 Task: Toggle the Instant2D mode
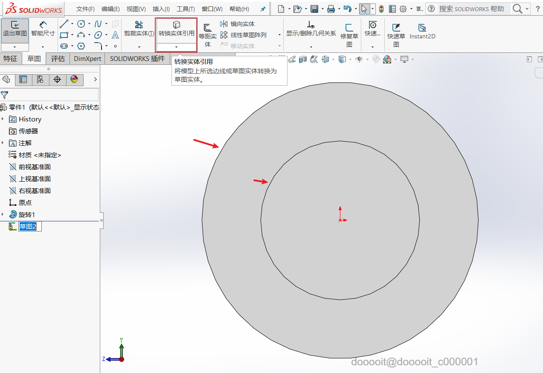coord(422,31)
